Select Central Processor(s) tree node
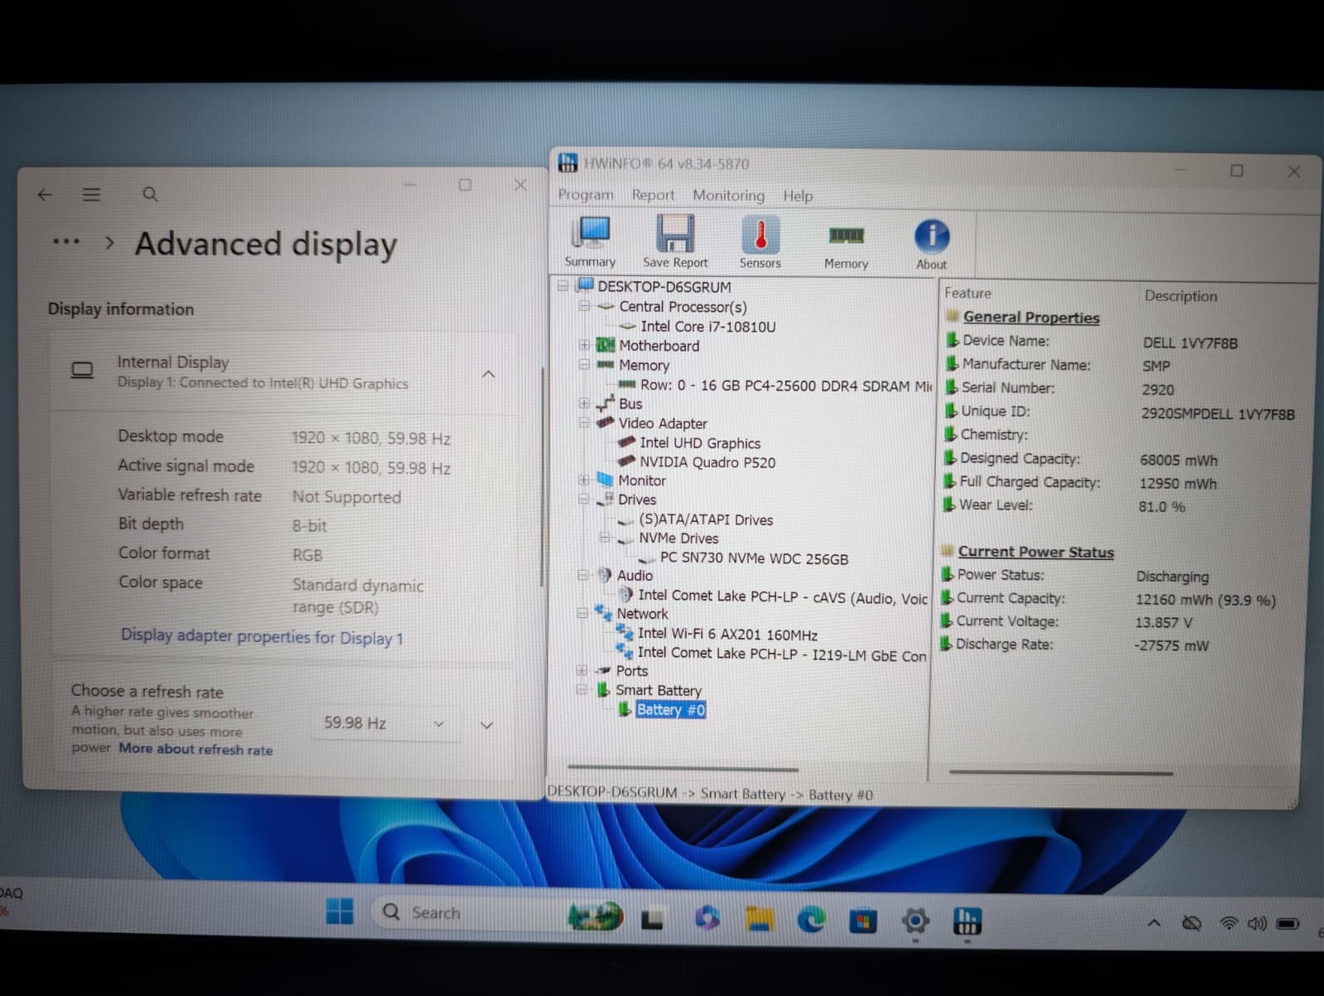1324x996 pixels. tap(683, 306)
